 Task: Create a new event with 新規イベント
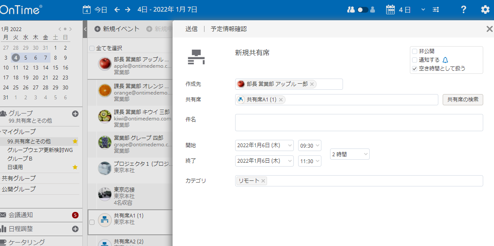point(117,29)
